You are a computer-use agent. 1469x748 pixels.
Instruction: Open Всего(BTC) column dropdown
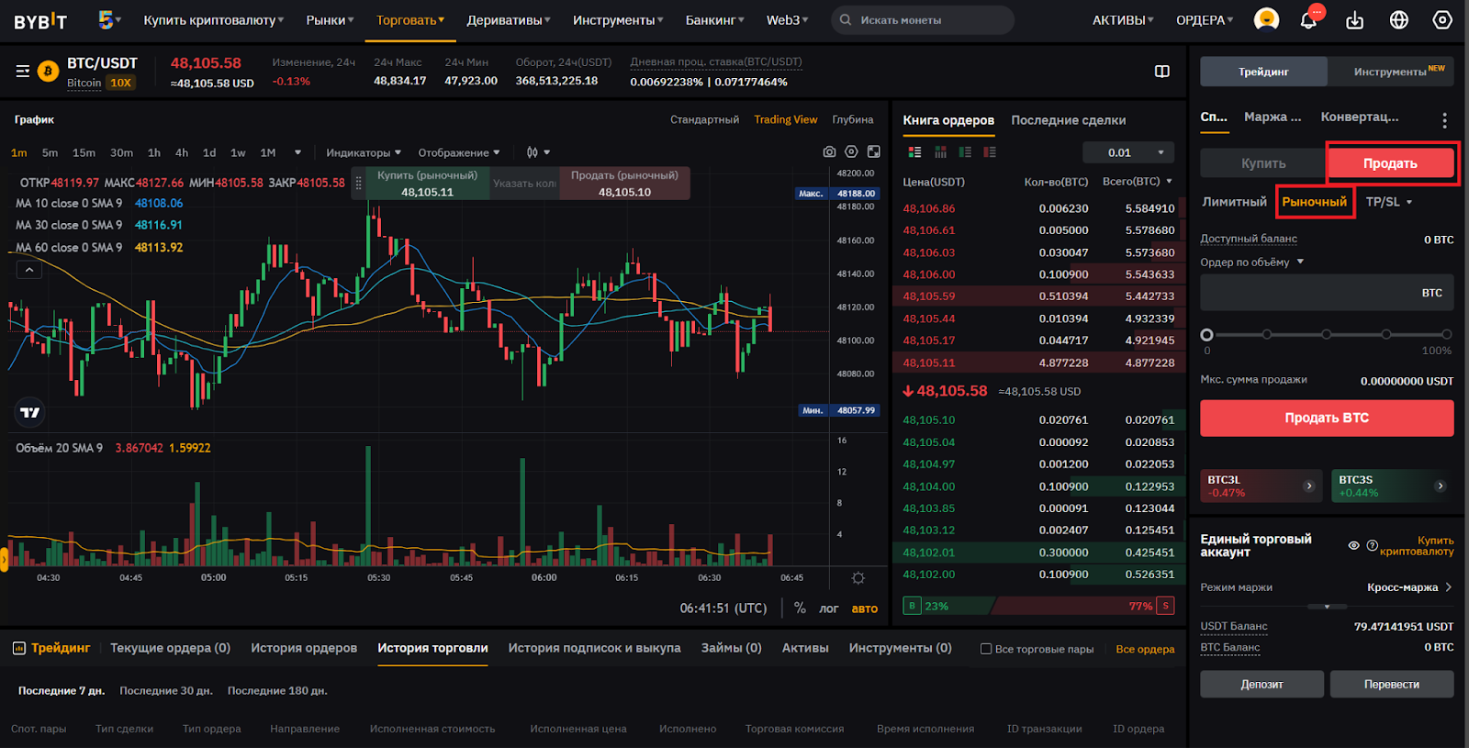(x=1138, y=182)
